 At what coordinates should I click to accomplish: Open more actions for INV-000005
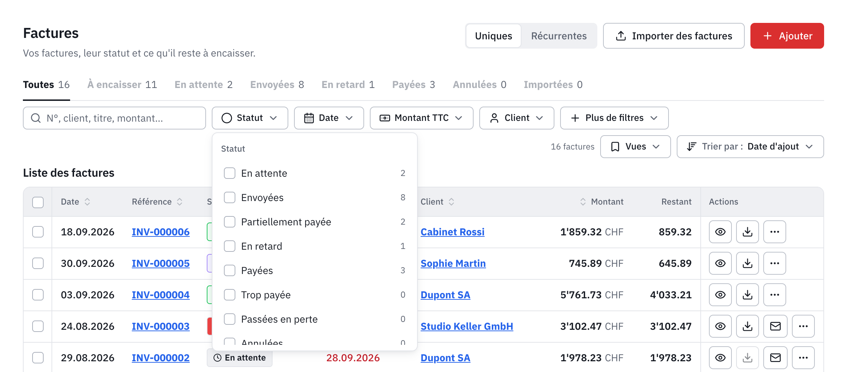(x=774, y=263)
